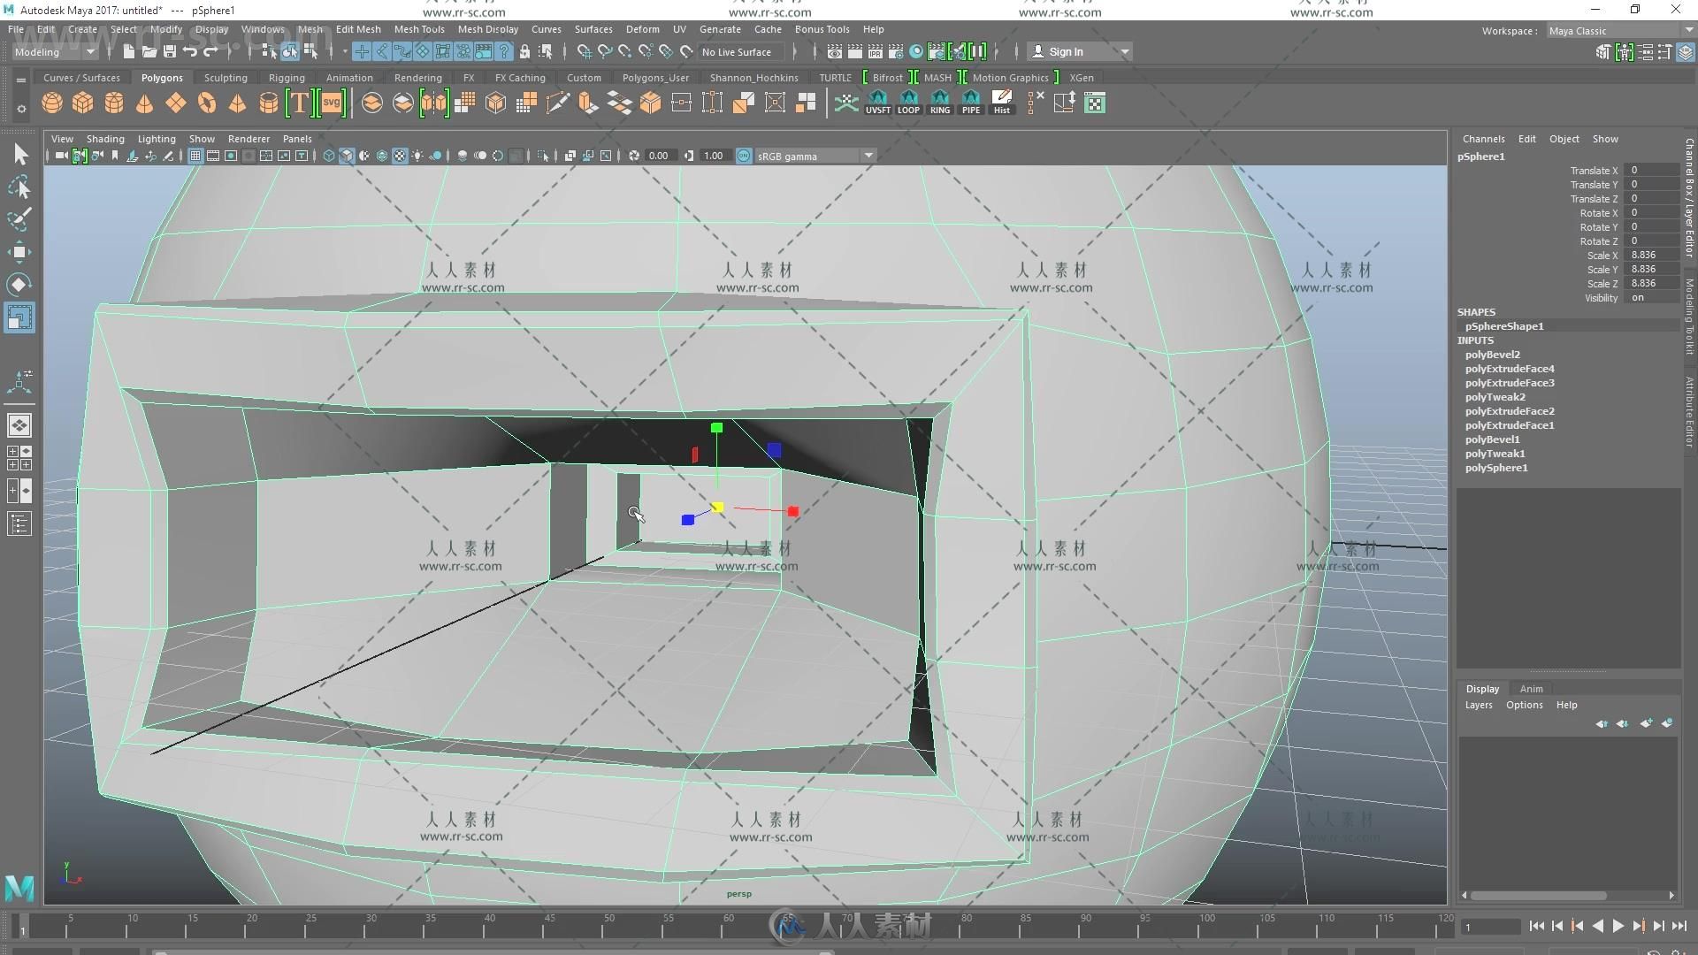This screenshot has width=1698, height=955.
Task: Click the polySphere1 node in history
Action: pos(1495,466)
